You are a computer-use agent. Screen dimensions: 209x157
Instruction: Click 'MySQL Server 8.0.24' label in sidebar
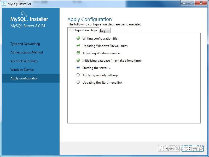click(x=28, y=26)
